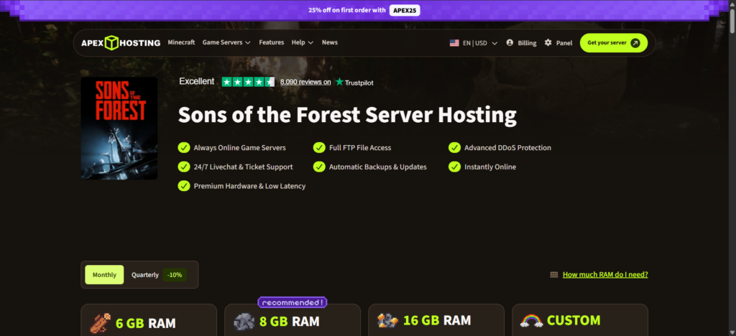The image size is (736, 336).
Task: Click the Sons of the Forest cover image
Action: tap(119, 128)
